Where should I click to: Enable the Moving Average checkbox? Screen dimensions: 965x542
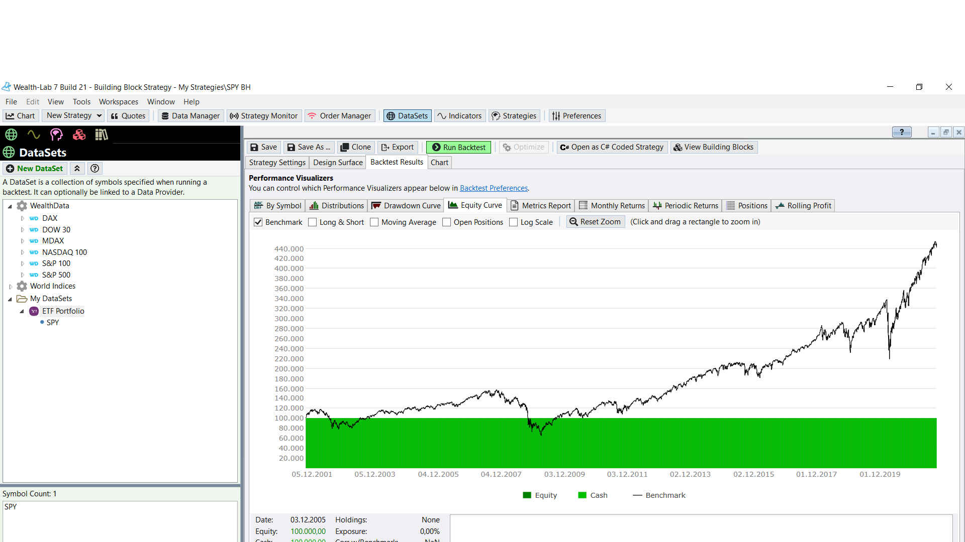(374, 222)
